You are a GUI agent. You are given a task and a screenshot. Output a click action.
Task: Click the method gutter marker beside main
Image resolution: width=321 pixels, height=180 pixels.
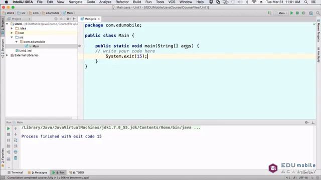point(80,46)
